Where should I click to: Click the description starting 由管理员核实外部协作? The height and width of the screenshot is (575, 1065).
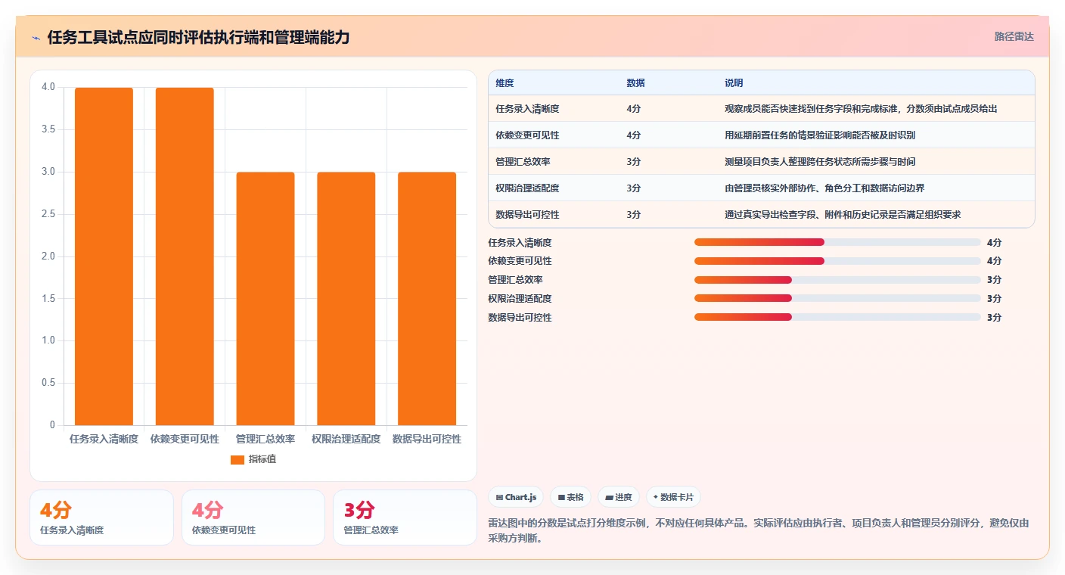[x=824, y=188]
